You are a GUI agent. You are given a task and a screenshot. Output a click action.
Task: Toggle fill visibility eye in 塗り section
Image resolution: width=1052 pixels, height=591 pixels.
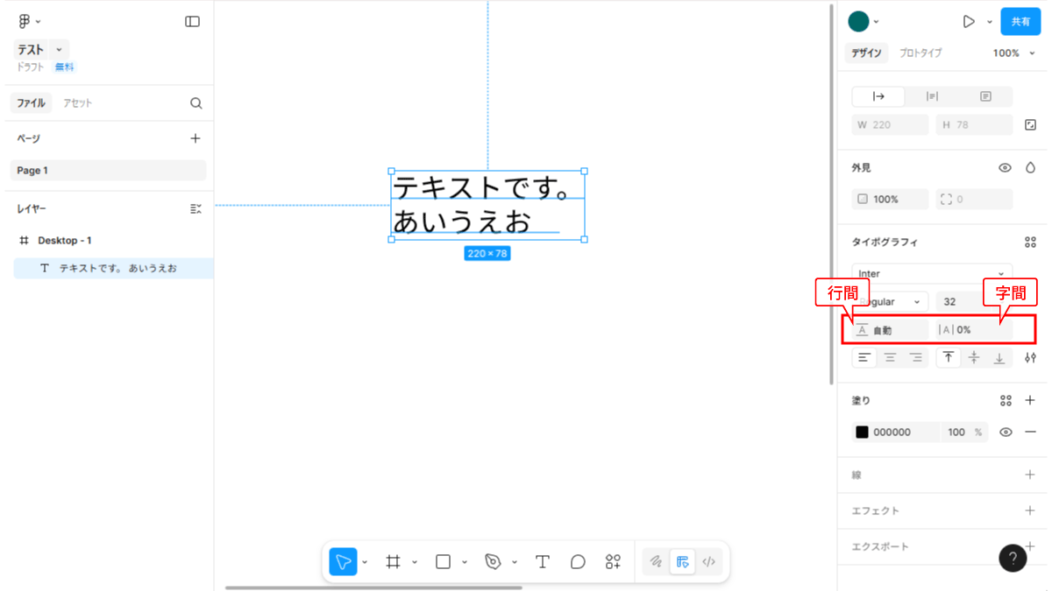(x=1006, y=432)
